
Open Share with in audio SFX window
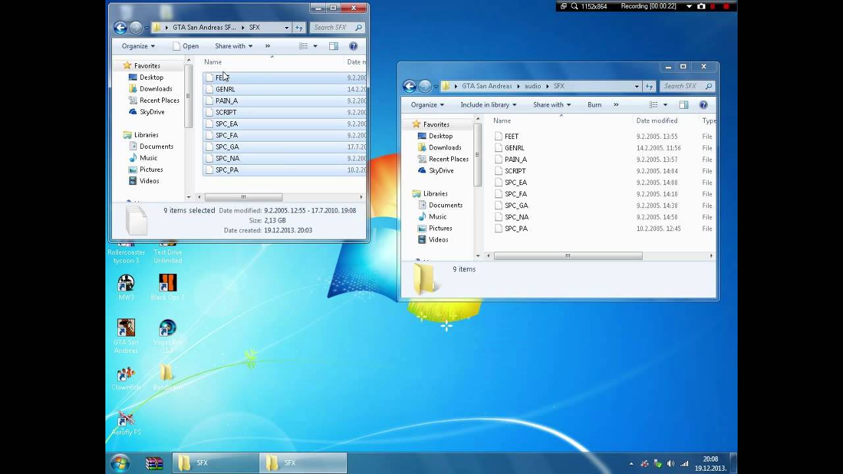tap(552, 105)
